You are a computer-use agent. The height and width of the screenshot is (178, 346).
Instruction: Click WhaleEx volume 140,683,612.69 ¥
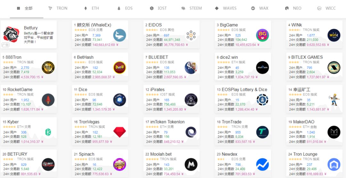[x=105, y=45]
